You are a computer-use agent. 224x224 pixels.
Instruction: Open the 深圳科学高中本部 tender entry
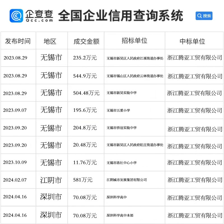(120, 215)
